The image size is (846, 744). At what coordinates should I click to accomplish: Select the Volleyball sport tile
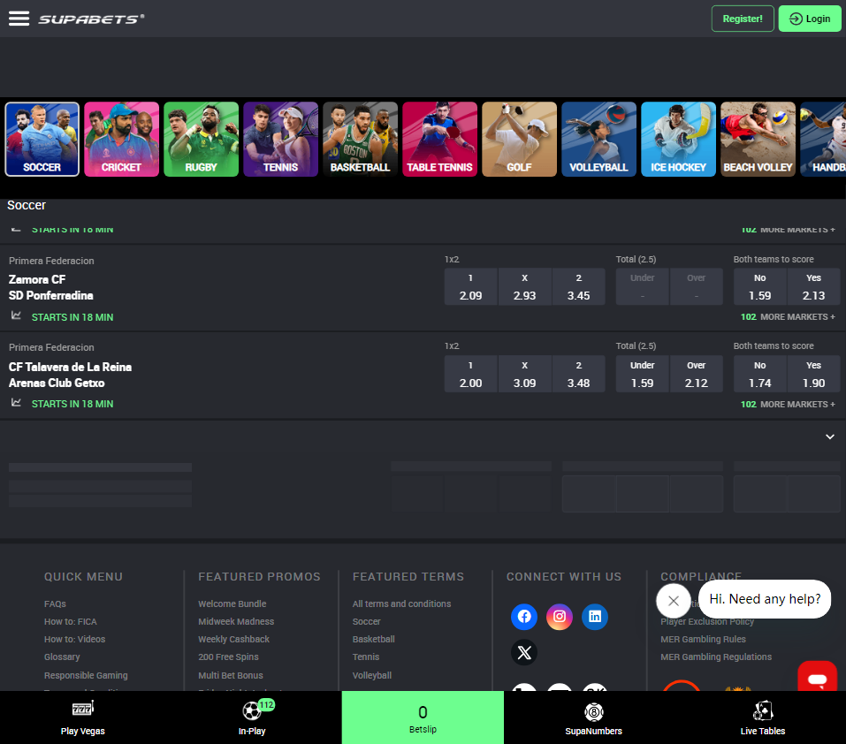pyautogui.click(x=598, y=139)
